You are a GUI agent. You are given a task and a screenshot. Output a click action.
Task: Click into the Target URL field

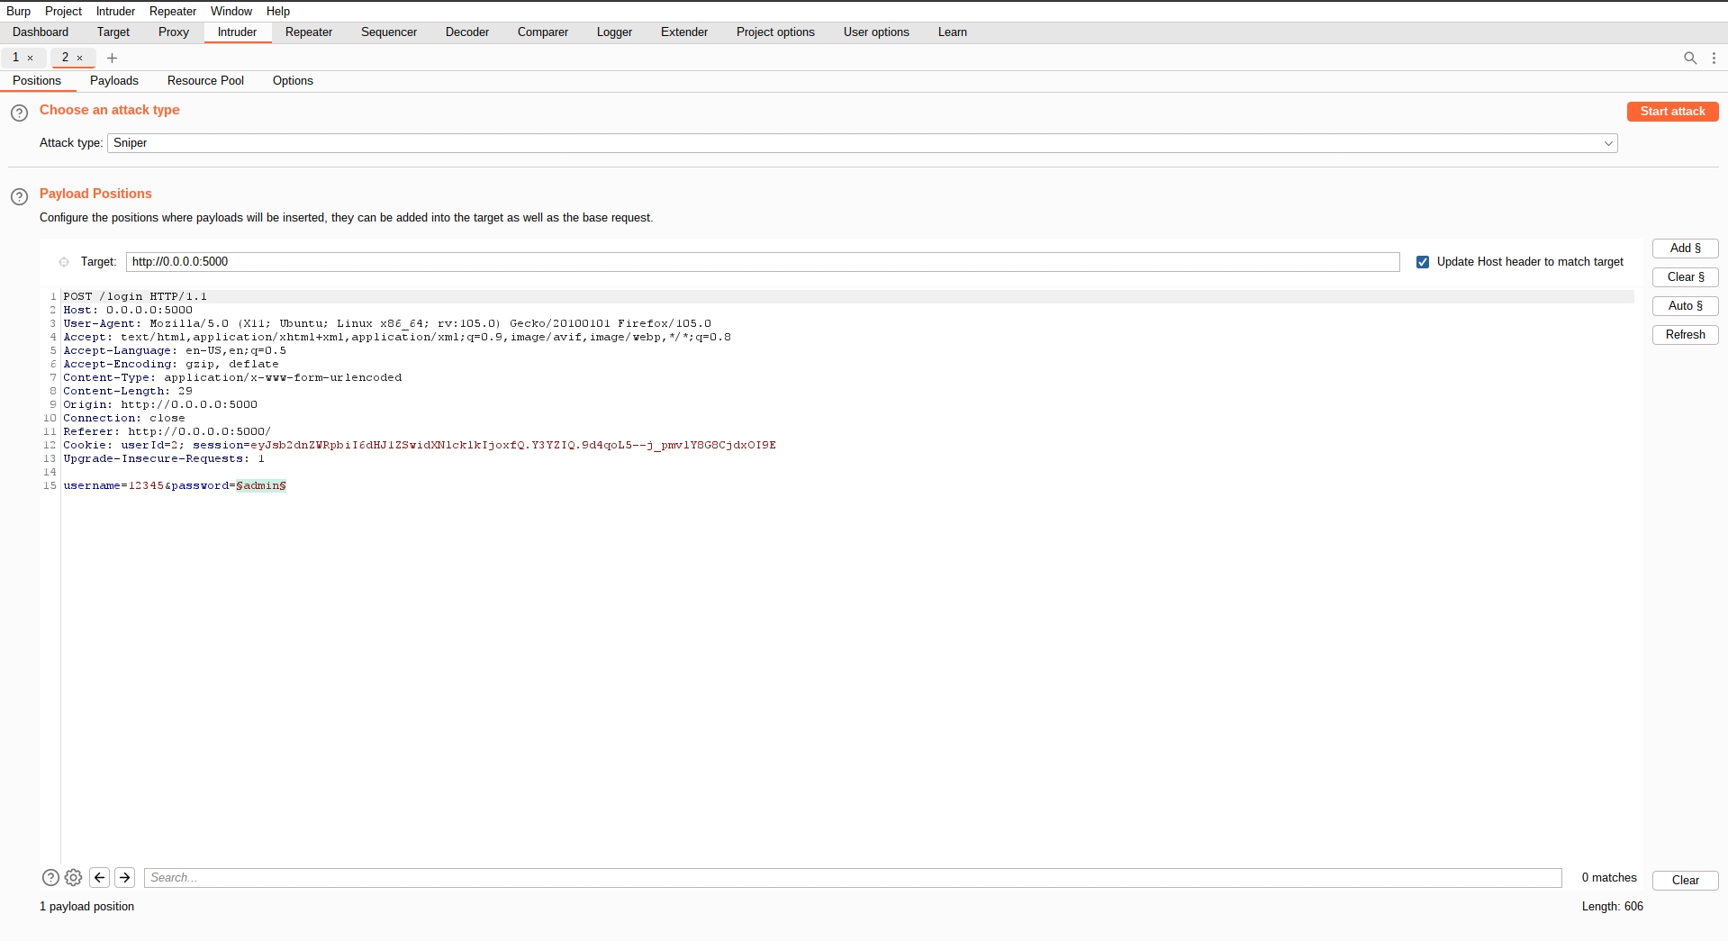tap(762, 262)
